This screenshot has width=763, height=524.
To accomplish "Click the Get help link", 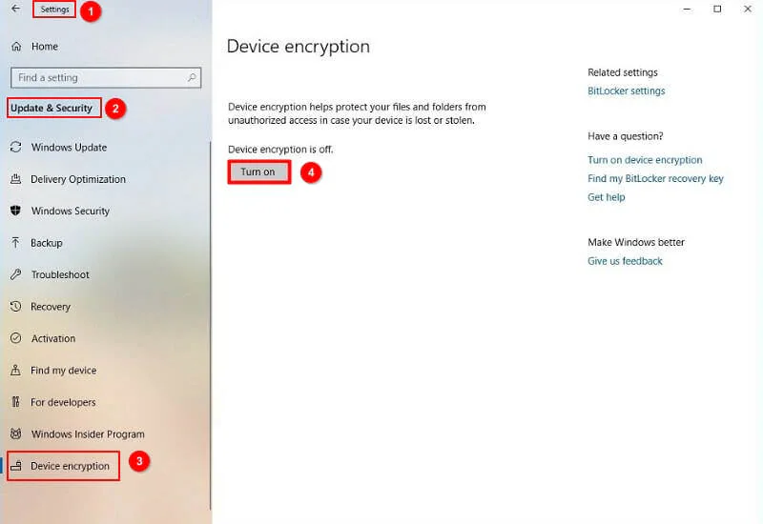I will [607, 197].
